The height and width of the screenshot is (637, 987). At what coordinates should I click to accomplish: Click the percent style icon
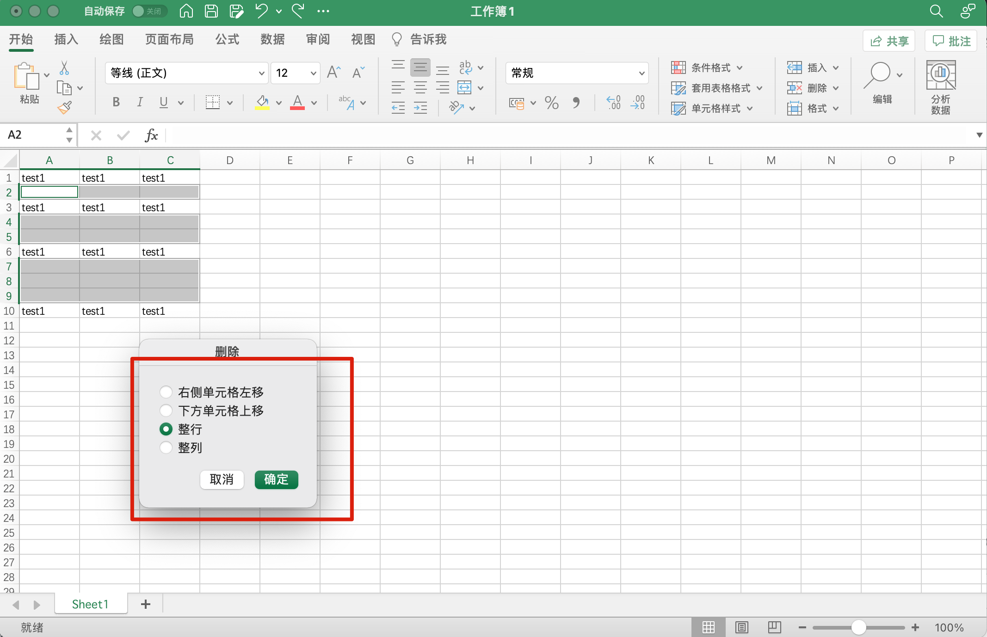click(x=551, y=103)
